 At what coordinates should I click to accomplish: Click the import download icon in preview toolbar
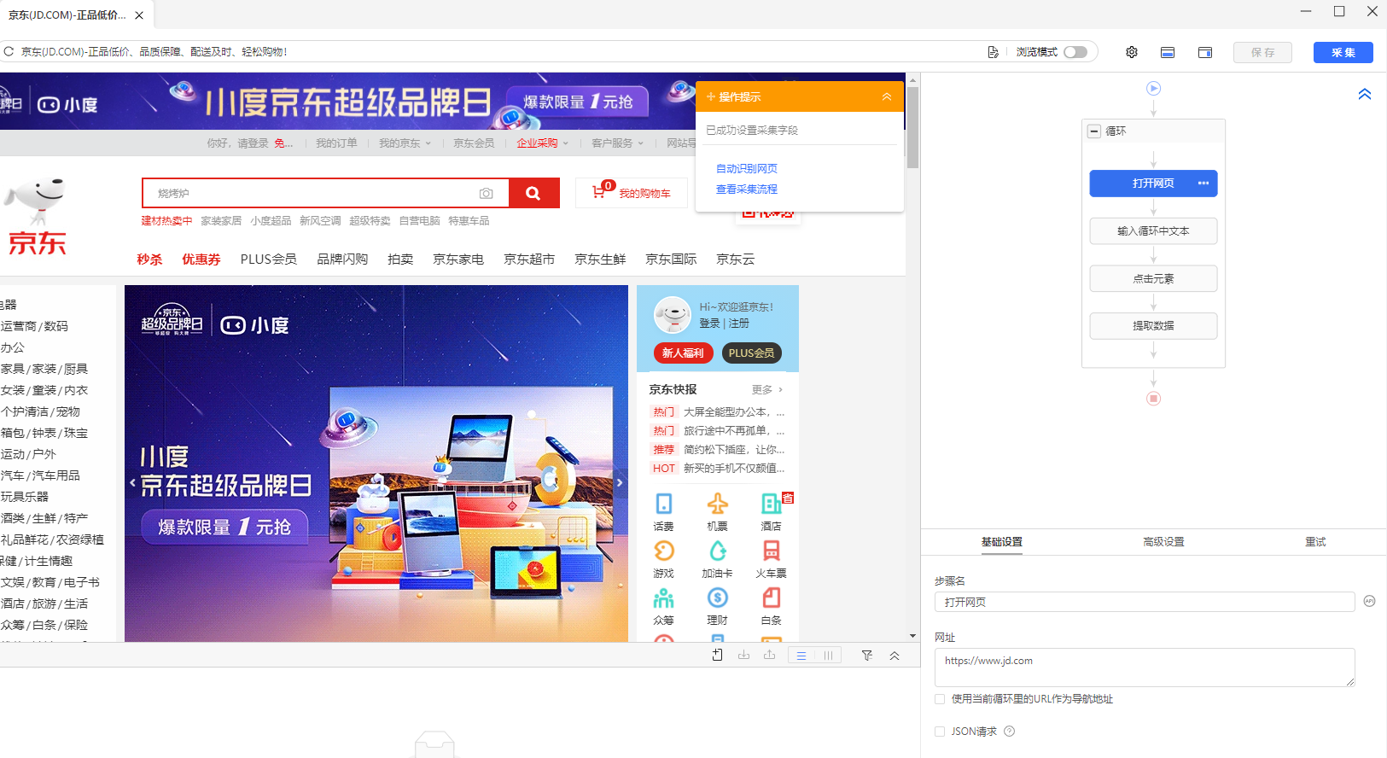click(743, 655)
